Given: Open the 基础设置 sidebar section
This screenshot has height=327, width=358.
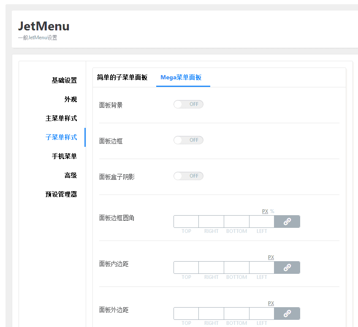Looking at the screenshot, I should pos(64,80).
